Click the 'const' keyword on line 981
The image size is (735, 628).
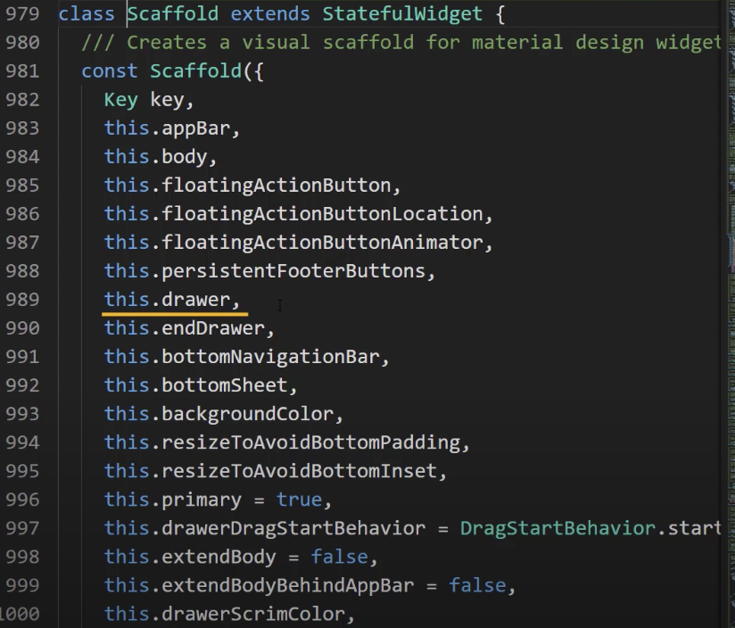tap(109, 71)
